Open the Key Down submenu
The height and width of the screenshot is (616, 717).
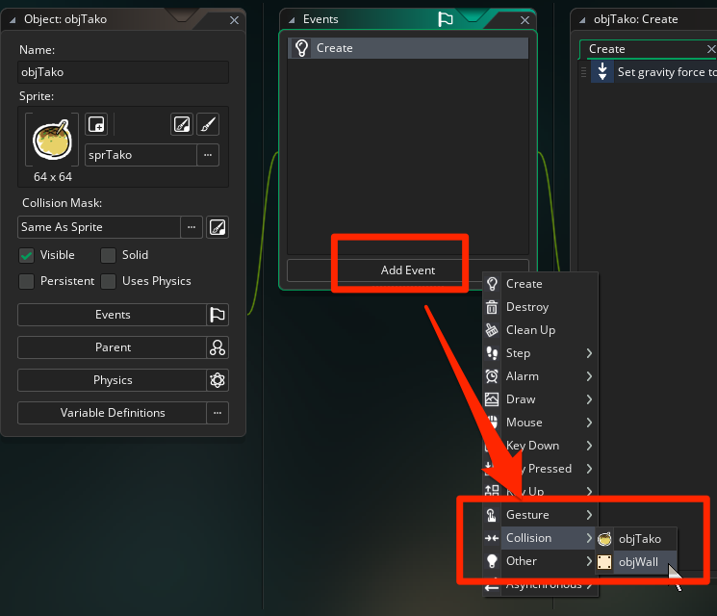click(x=540, y=446)
